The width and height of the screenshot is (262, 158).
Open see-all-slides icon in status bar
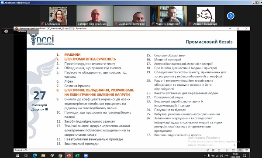[x=214, y=150]
